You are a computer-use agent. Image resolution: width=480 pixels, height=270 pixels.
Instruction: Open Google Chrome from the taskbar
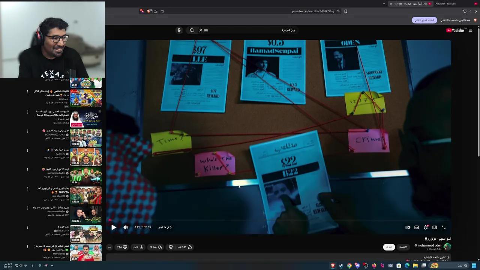(349, 265)
